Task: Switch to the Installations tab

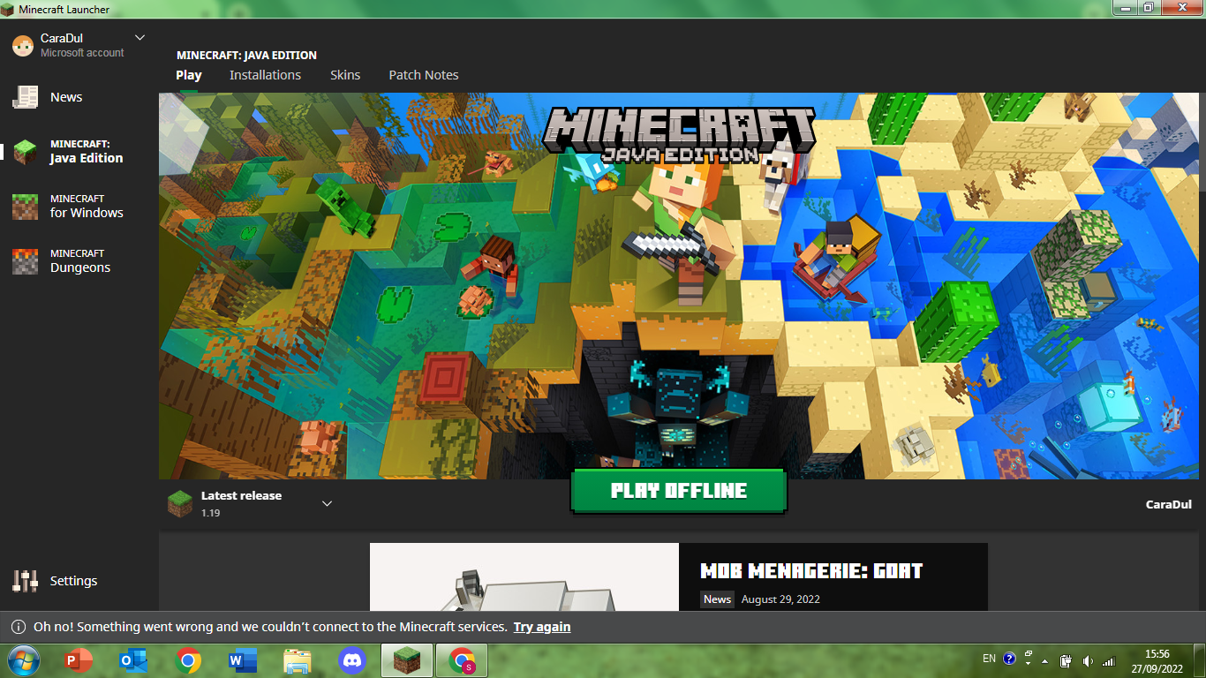Action: coord(265,75)
